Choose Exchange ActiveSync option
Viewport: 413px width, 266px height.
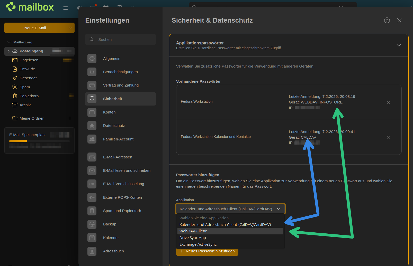[198, 244]
